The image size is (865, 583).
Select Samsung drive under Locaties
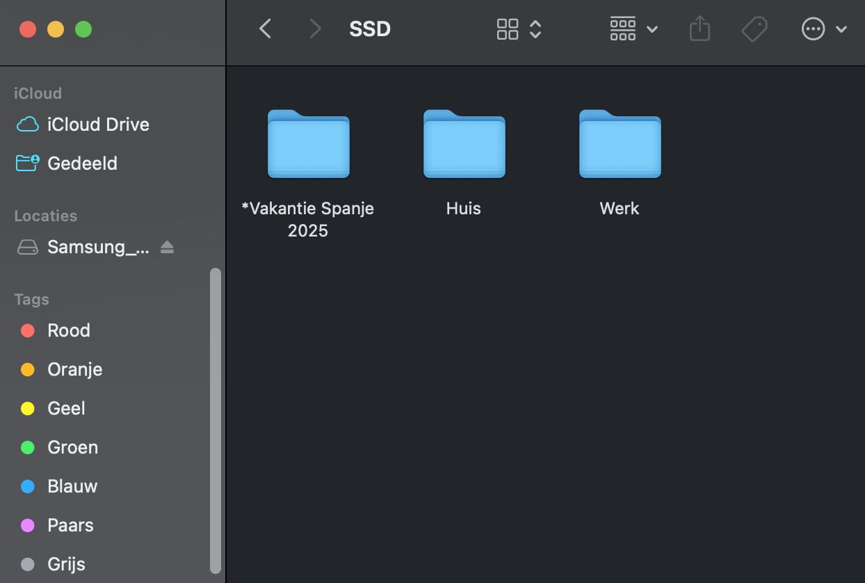97,247
